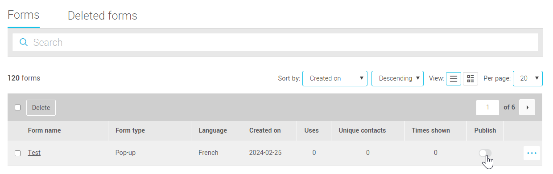Click the Form type column header
This screenshot has width=553, height=174.
point(130,130)
